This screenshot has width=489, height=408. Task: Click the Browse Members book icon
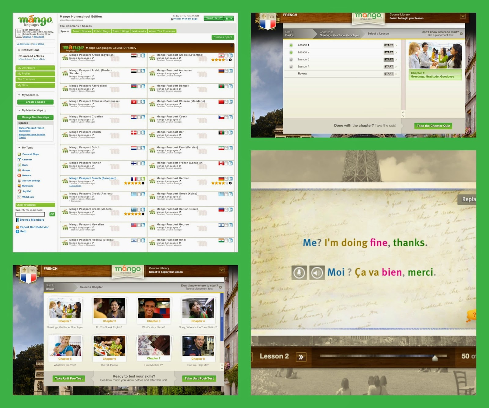pyautogui.click(x=17, y=220)
